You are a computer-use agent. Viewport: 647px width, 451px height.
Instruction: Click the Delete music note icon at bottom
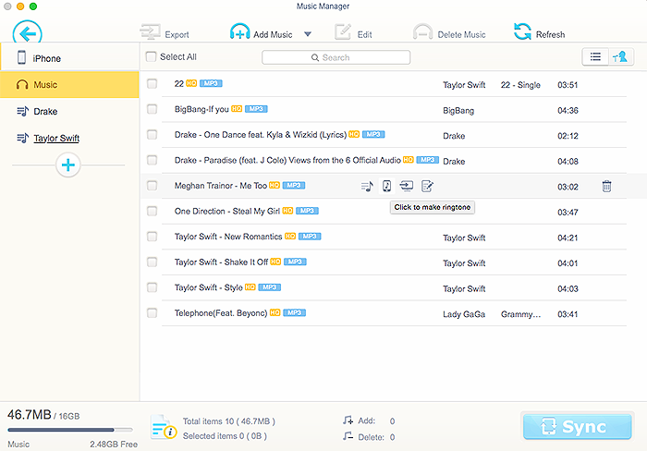pos(348,436)
